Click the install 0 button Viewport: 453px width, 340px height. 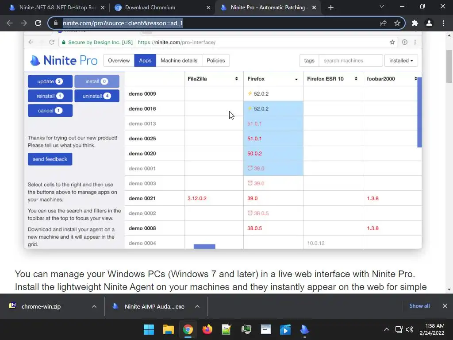(97, 81)
